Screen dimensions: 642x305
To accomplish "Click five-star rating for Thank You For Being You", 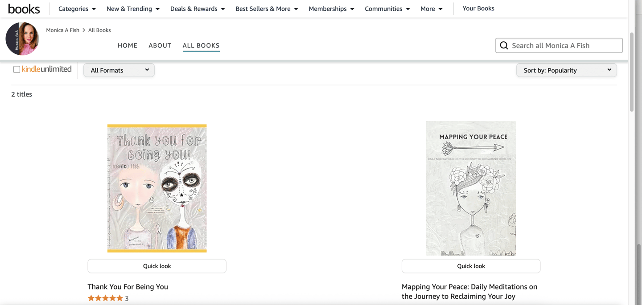I will point(105,298).
